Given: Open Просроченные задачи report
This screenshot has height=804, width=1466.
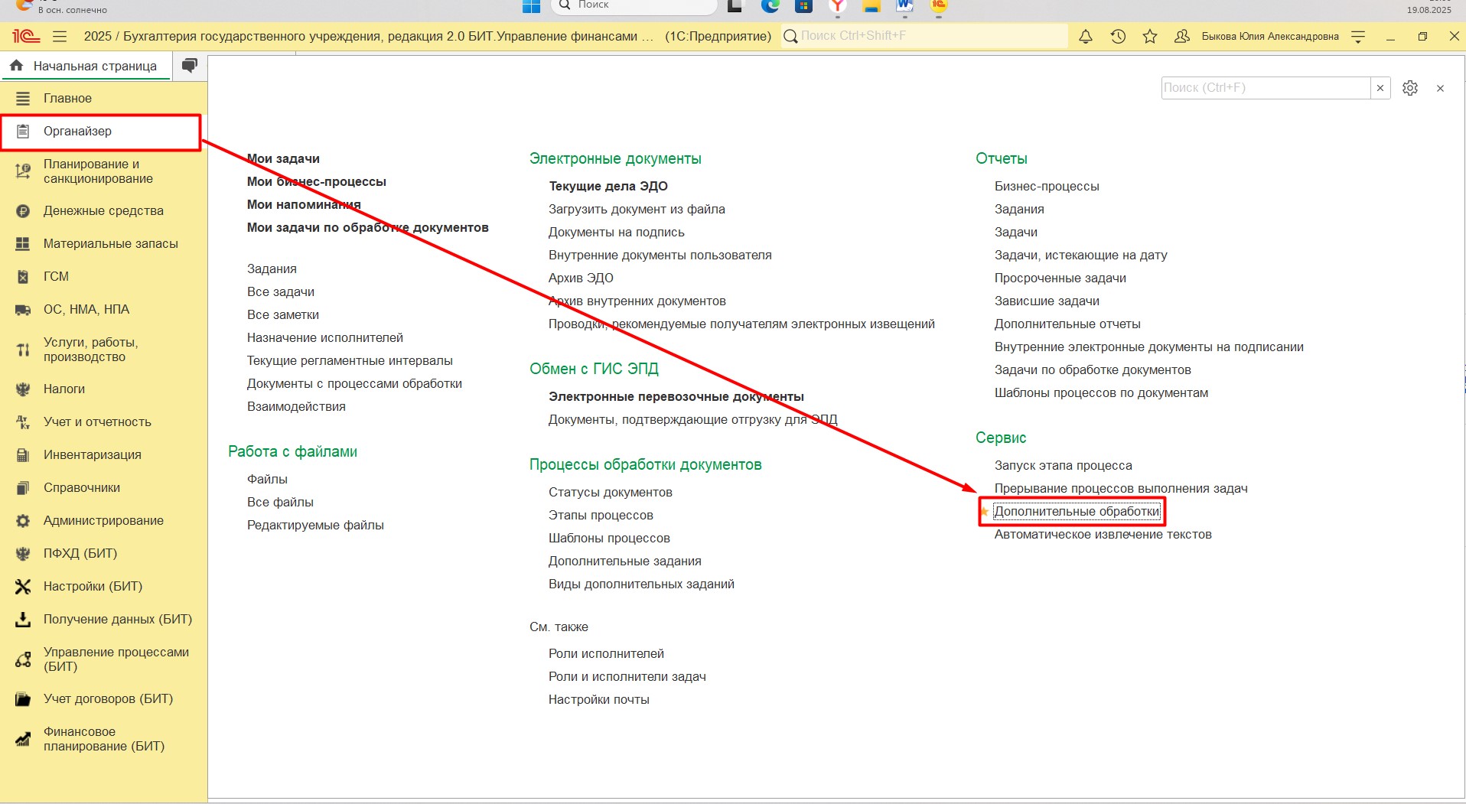Looking at the screenshot, I should coord(1060,278).
